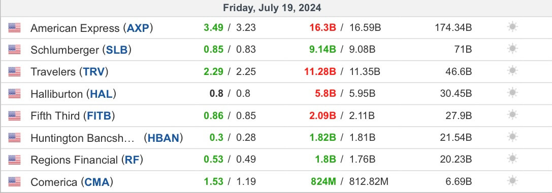
Task: Select Comerica revenue forecast 812.82M
Action: (369, 181)
